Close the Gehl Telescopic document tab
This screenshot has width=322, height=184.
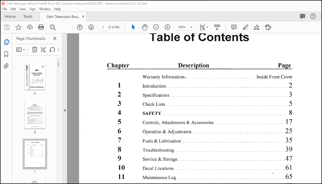(84, 17)
